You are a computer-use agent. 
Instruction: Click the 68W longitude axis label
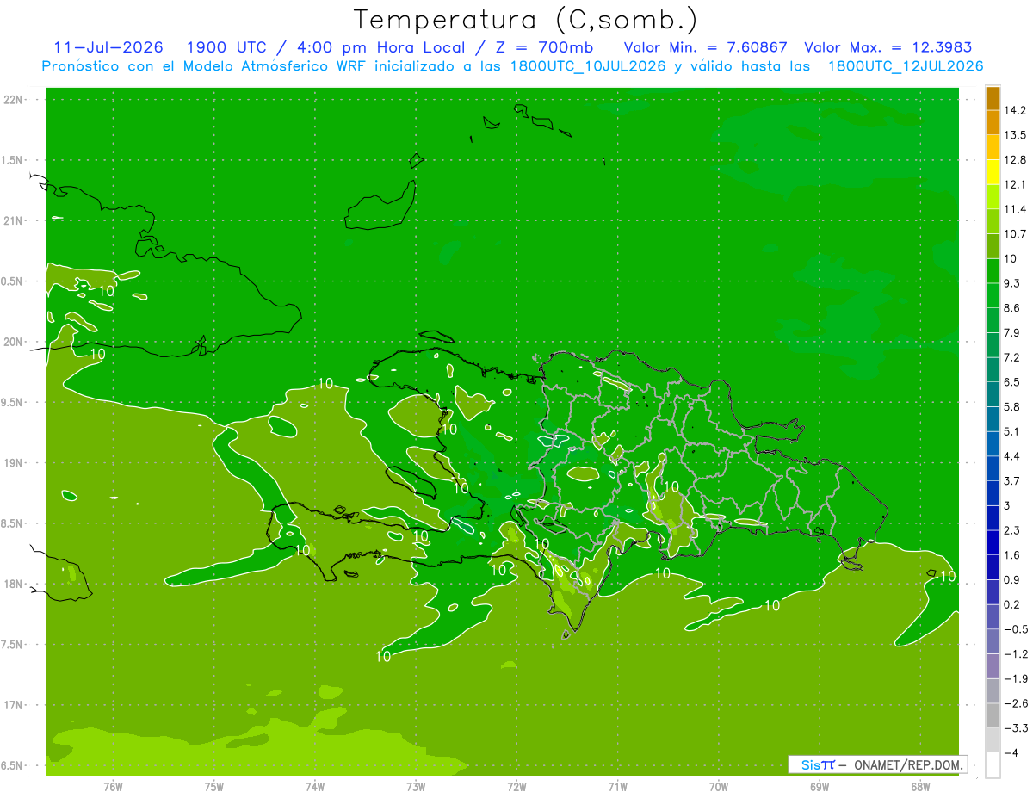[920, 786]
